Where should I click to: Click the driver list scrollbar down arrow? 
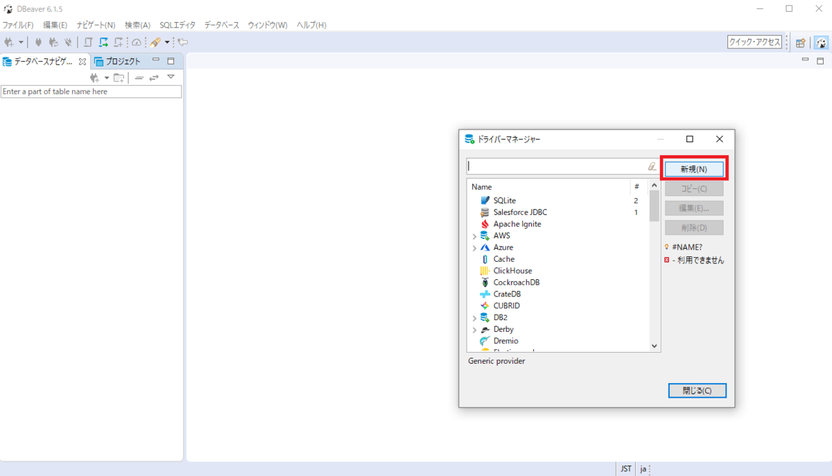[654, 345]
